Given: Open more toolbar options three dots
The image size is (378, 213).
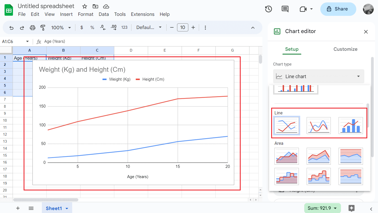Looking at the screenshot, I should click(x=205, y=27).
